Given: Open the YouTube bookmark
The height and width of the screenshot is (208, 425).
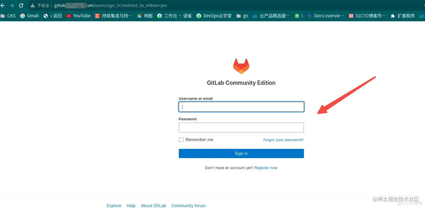Looking at the screenshot, I should 79,16.
